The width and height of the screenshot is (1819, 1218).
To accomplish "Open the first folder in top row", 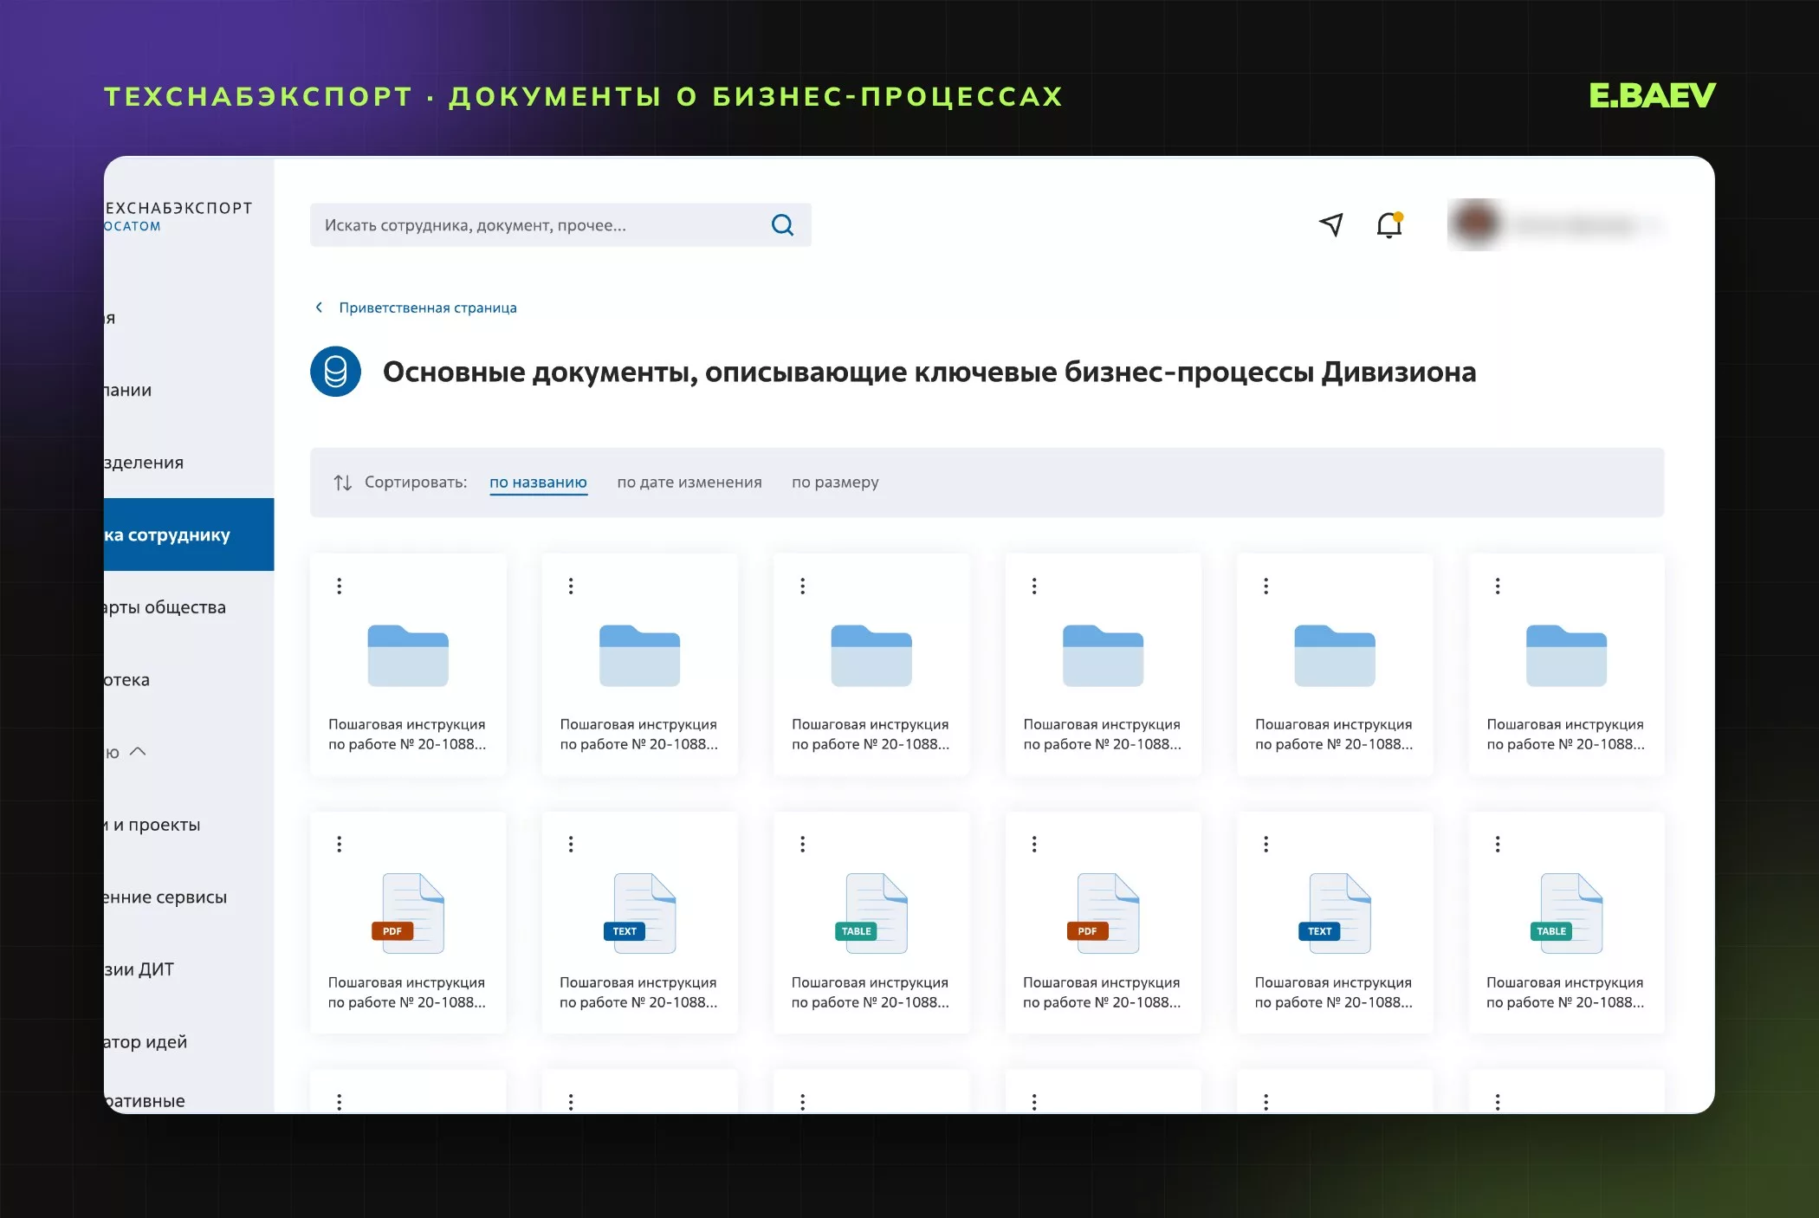I will (x=408, y=656).
